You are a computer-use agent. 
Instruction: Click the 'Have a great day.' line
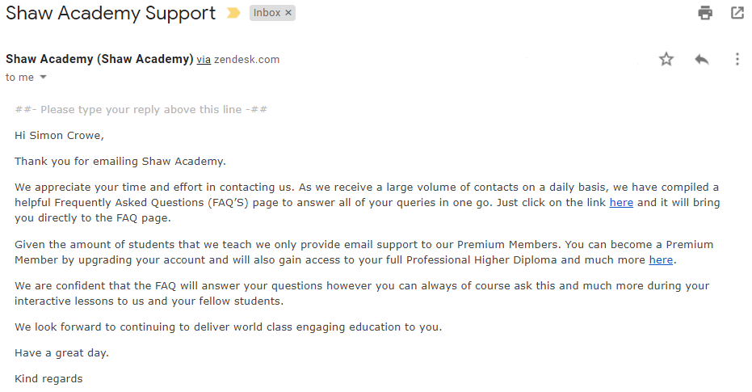coord(61,352)
